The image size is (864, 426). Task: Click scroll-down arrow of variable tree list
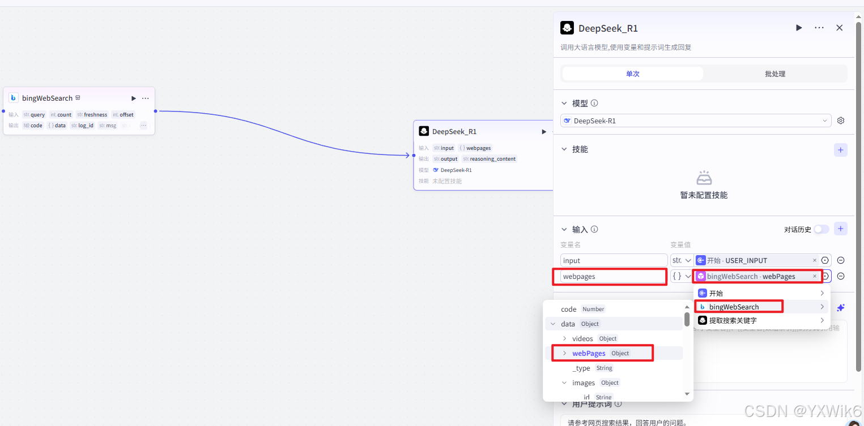click(687, 394)
